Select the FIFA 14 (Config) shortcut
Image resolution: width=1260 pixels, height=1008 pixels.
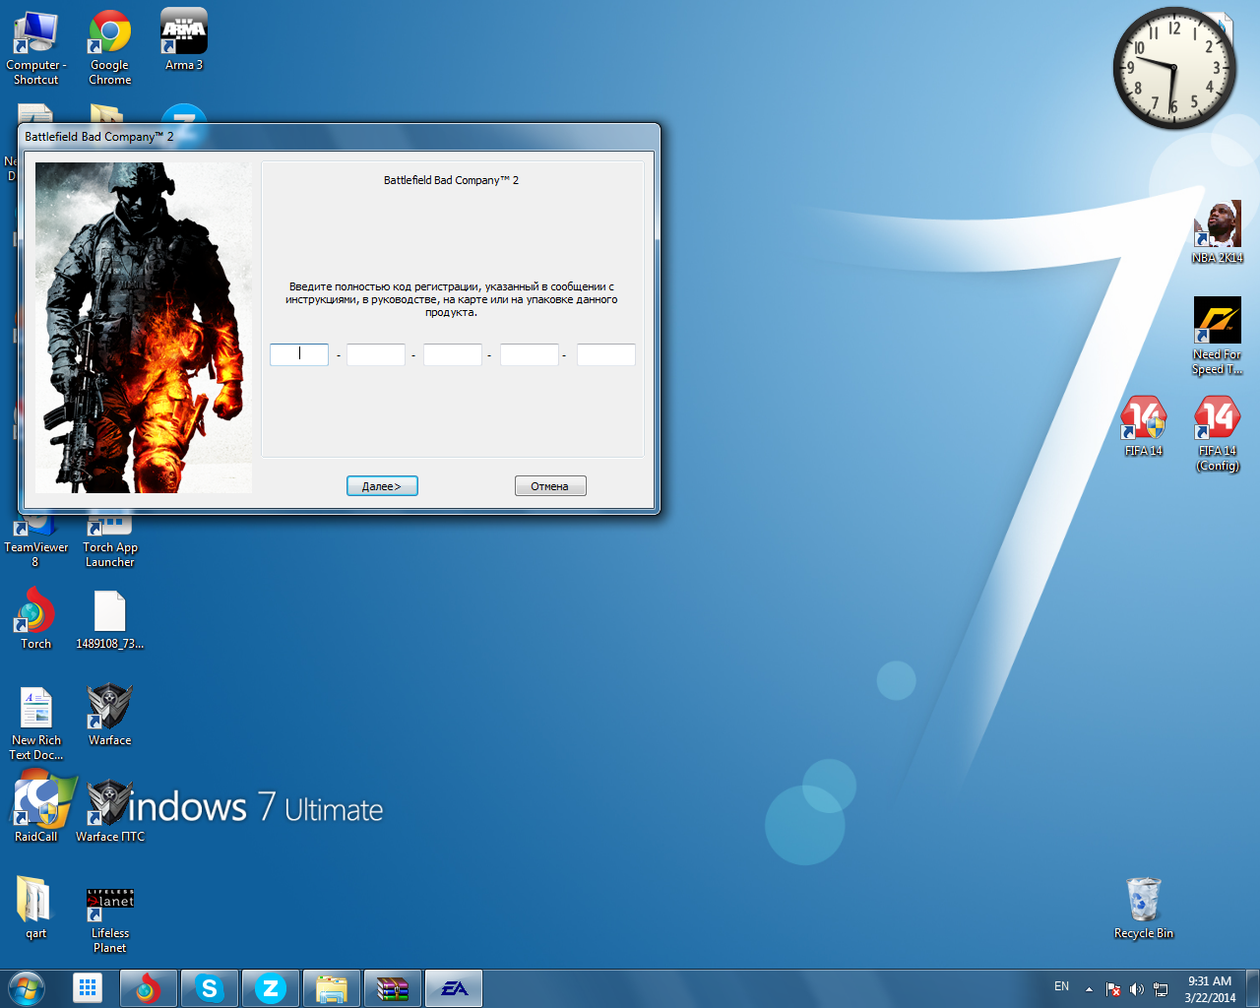[1218, 433]
